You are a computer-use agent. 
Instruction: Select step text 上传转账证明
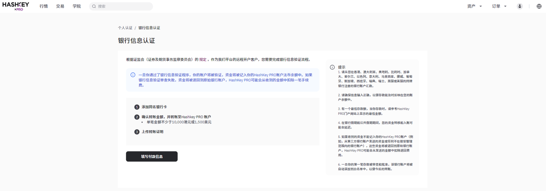[x=152, y=131]
